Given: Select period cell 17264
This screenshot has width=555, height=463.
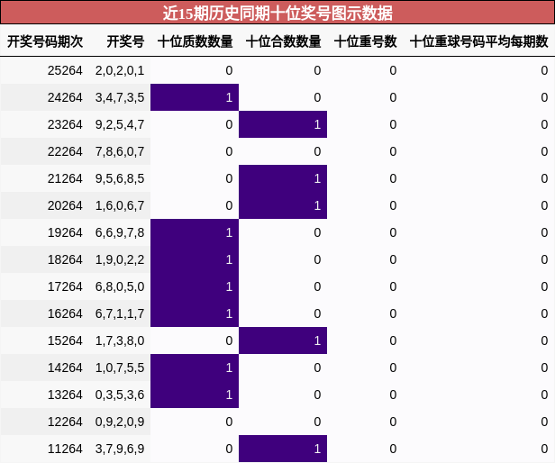Looking at the screenshot, I should [x=65, y=286].
